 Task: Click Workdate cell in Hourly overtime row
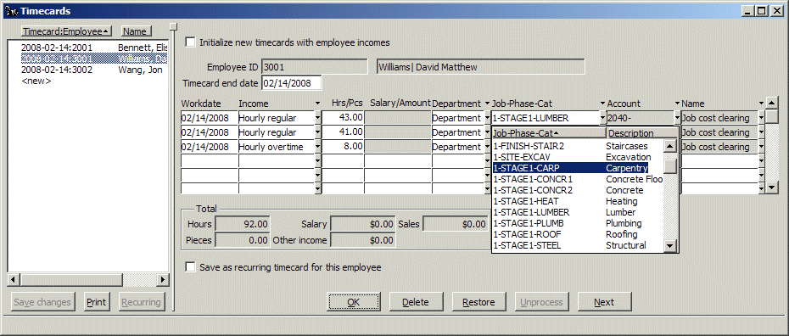click(210, 147)
